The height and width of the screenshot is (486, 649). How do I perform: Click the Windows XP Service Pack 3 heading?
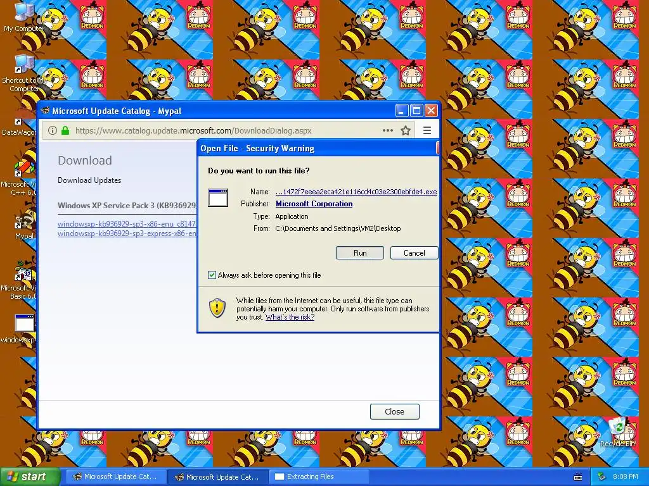pos(127,206)
